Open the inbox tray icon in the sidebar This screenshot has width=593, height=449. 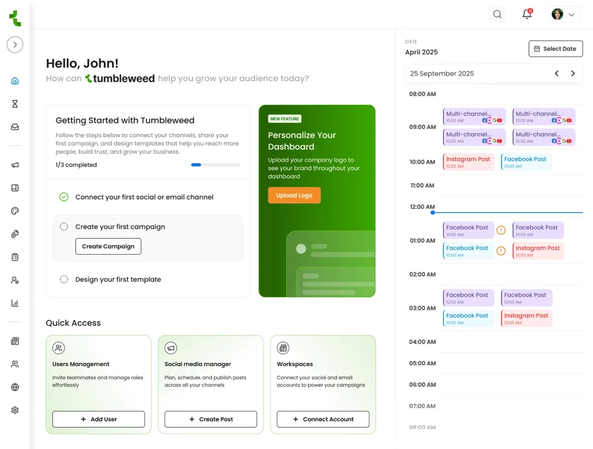tap(15, 127)
